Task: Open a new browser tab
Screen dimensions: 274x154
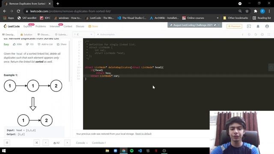Action: point(58,4)
